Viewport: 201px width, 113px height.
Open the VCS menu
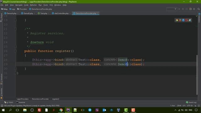(x=51, y=5)
